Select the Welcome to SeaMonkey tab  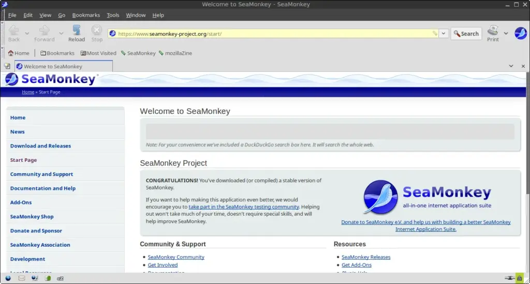64,66
